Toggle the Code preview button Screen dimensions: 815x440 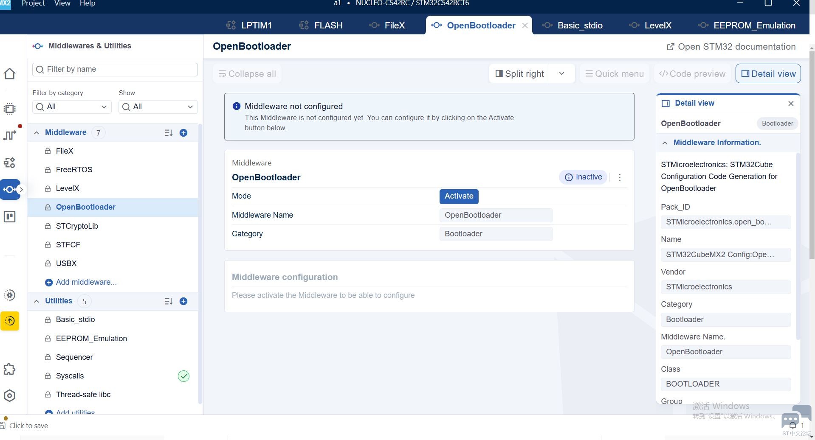[x=692, y=74]
